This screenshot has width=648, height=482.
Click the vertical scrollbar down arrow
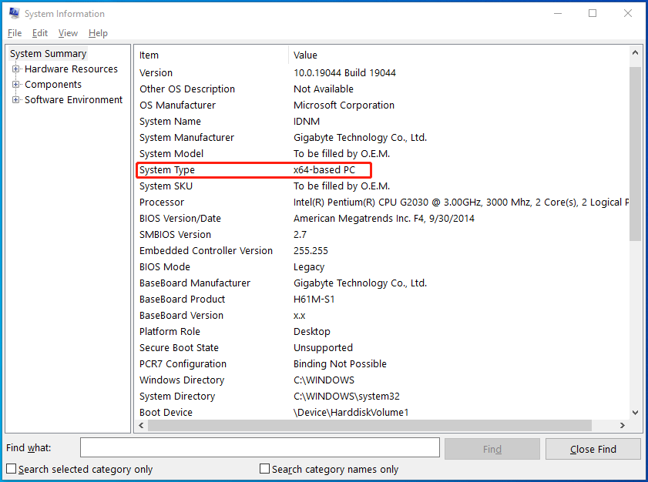coord(636,412)
